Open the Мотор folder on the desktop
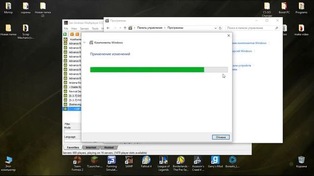The width and height of the screenshot is (314, 176). pyautogui.click(x=8, y=8)
